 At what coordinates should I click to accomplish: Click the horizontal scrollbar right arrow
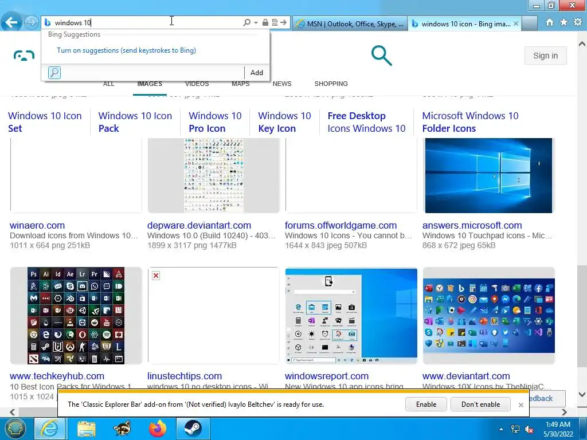click(564, 412)
